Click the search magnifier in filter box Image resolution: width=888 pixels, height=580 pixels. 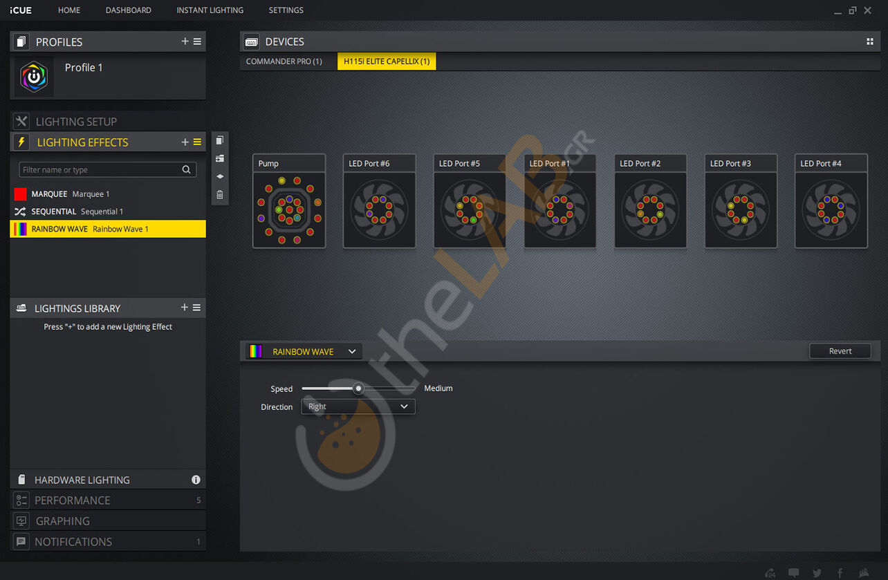pyautogui.click(x=186, y=169)
